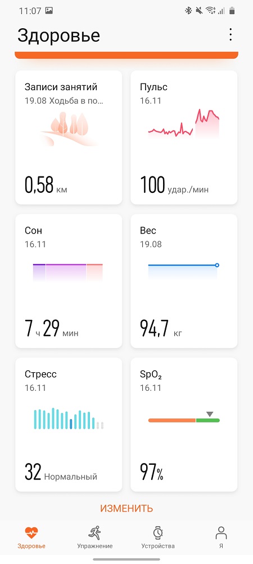Tap the watch icon for devices
The image size is (253, 564).
158,532
